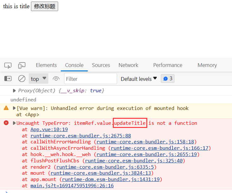This screenshot has height=193, width=232.
Task: Select the 'this is title' page text
Action: click(16, 6)
